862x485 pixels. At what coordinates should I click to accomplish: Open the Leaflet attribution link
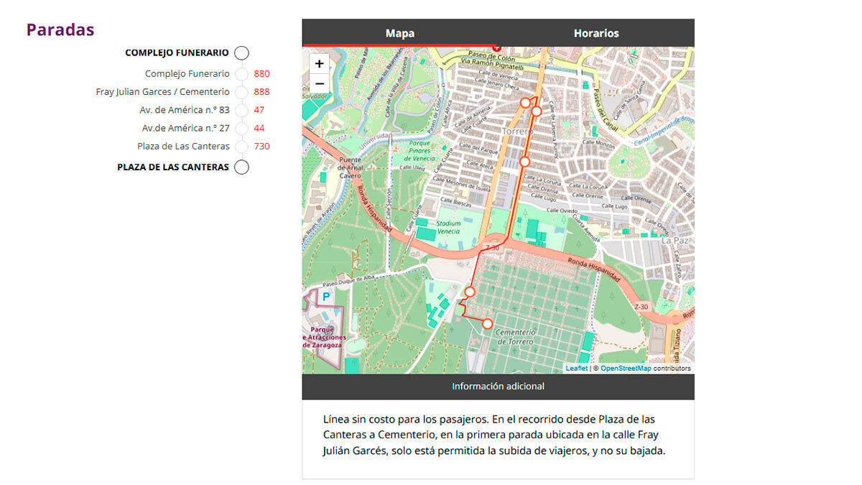(x=576, y=368)
